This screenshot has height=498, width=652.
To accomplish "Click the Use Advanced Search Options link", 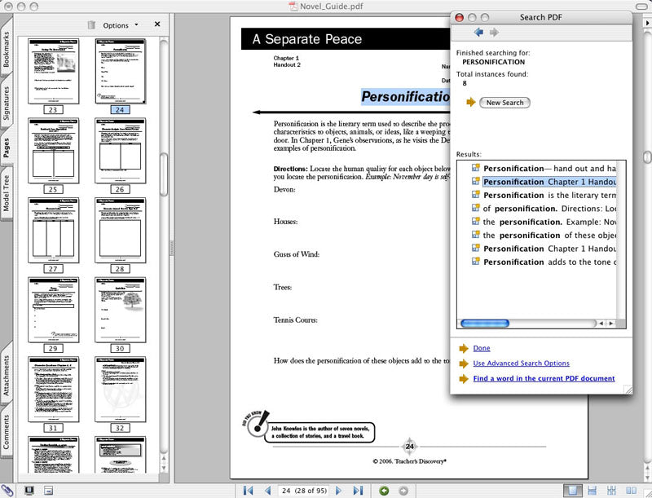I will (521, 364).
